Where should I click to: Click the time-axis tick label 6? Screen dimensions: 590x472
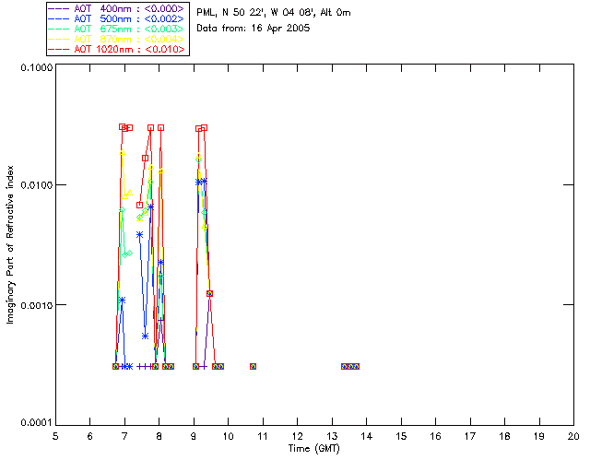click(x=90, y=436)
